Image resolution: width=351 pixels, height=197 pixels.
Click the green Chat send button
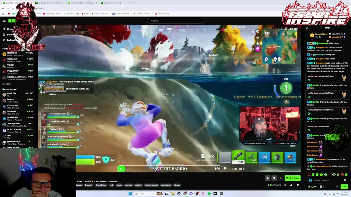[x=344, y=187]
